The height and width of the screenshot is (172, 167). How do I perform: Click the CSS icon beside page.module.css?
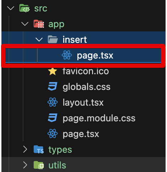coord(53,118)
